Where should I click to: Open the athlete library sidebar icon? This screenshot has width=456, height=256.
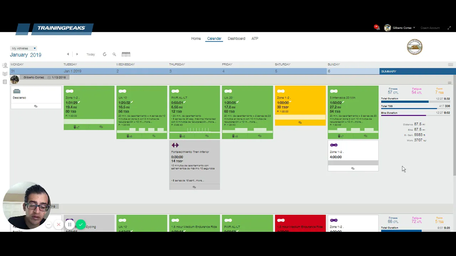pos(5,65)
